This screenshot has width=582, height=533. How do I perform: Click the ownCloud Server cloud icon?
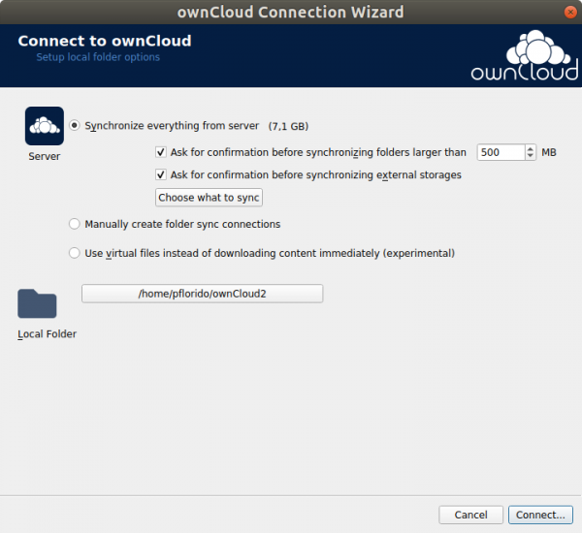[x=45, y=126]
